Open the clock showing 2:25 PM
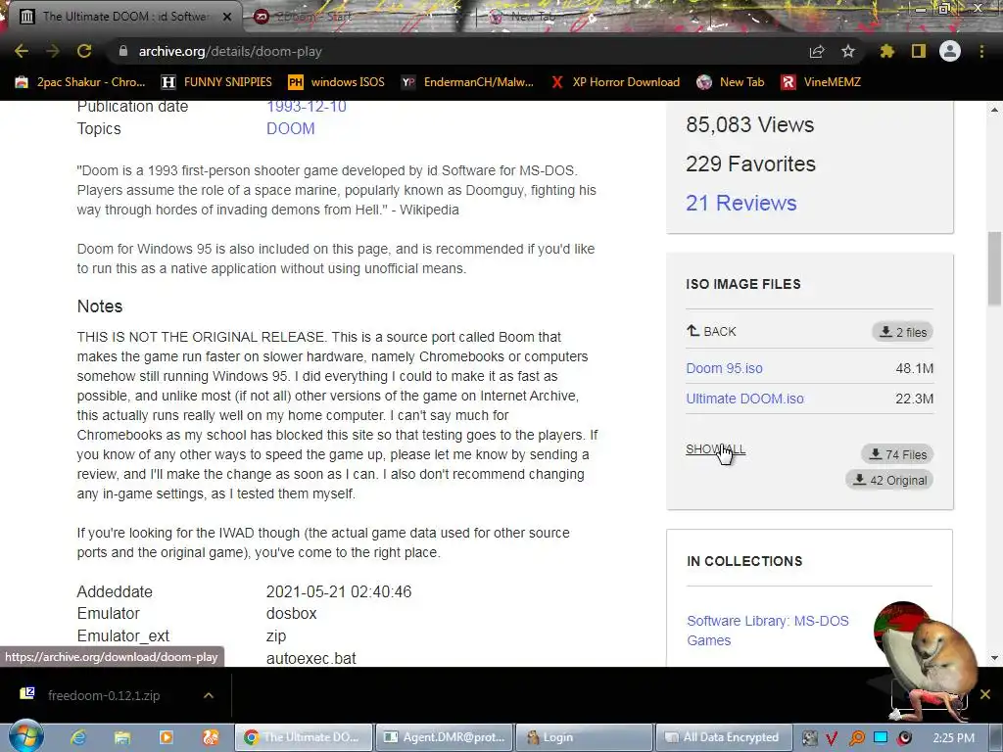The image size is (1003, 752). tap(954, 738)
